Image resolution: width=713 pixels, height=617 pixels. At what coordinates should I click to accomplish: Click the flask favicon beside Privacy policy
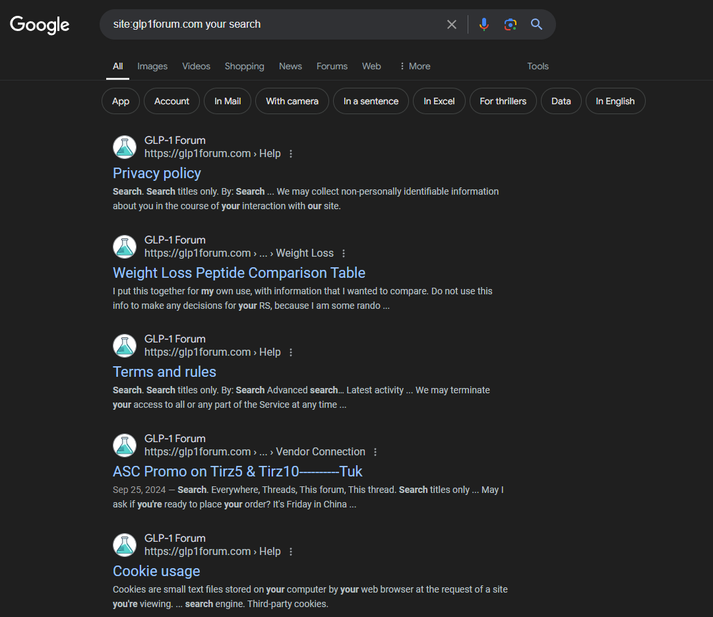tap(125, 147)
